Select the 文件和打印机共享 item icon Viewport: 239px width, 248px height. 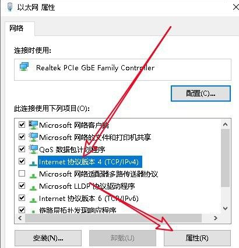pyautogui.click(x=33, y=137)
